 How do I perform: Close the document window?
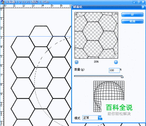(143, 2)
